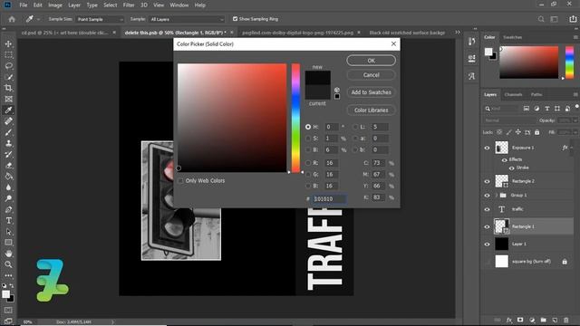The image size is (580, 326).
Task: Click OK in Color Picker dialog
Action: point(371,61)
